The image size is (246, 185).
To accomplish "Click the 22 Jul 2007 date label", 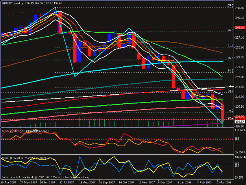I will pos(67,183).
